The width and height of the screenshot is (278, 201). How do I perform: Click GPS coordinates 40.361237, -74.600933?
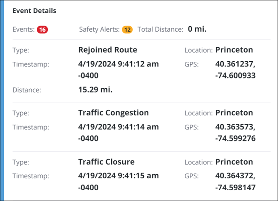pos(236,69)
